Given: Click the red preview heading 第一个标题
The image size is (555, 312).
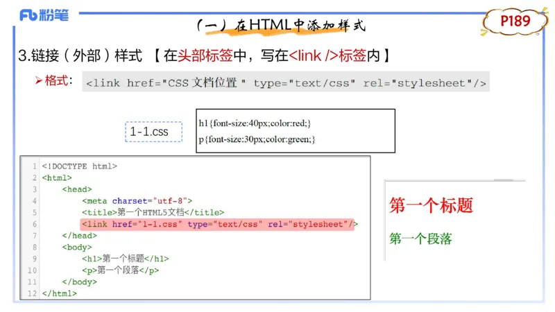Looking at the screenshot, I should pos(431,205).
